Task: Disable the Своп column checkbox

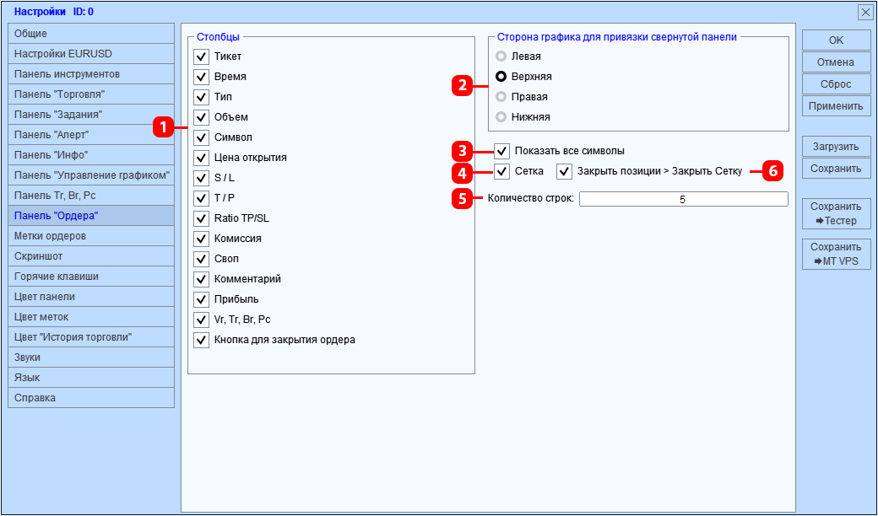Action: [x=201, y=259]
